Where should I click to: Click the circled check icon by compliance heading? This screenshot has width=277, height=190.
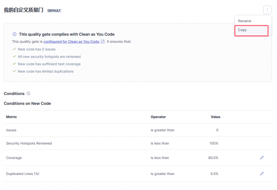[15, 34]
